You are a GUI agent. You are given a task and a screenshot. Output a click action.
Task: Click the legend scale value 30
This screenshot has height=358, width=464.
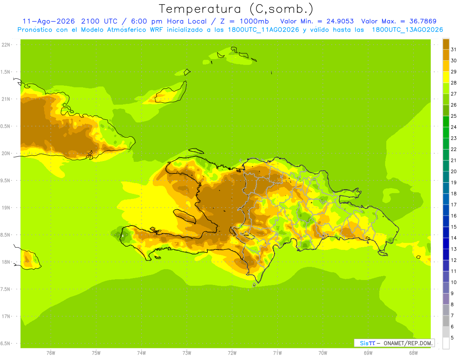(454, 61)
